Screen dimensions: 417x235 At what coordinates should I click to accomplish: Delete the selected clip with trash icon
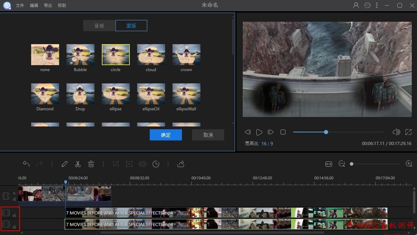[x=91, y=164]
